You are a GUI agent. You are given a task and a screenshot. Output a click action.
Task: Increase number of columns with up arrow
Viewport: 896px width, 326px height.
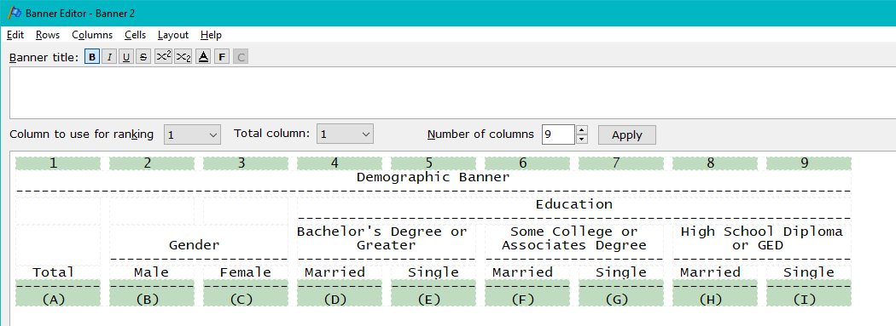coord(582,130)
